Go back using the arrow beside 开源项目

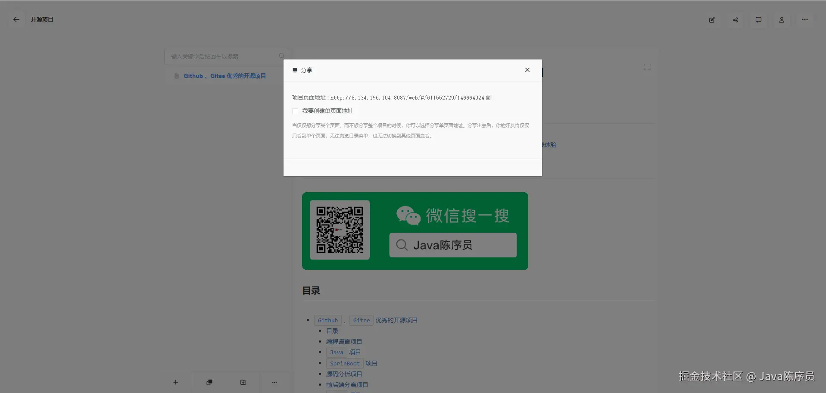(x=16, y=19)
